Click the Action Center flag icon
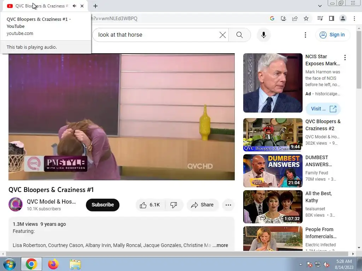 click(x=309, y=264)
